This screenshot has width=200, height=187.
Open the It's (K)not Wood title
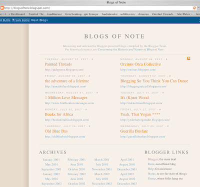coord(134,97)
